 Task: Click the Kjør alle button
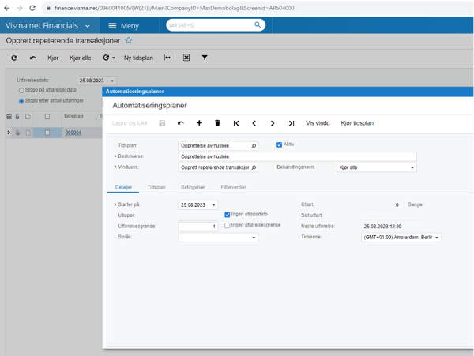pyautogui.click(x=80, y=58)
